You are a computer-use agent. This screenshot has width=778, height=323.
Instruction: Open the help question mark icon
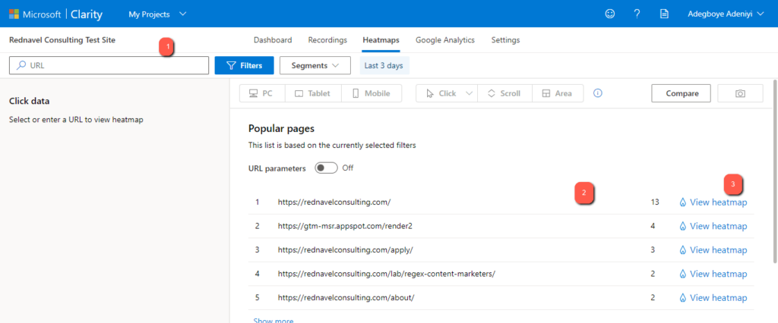tap(637, 14)
